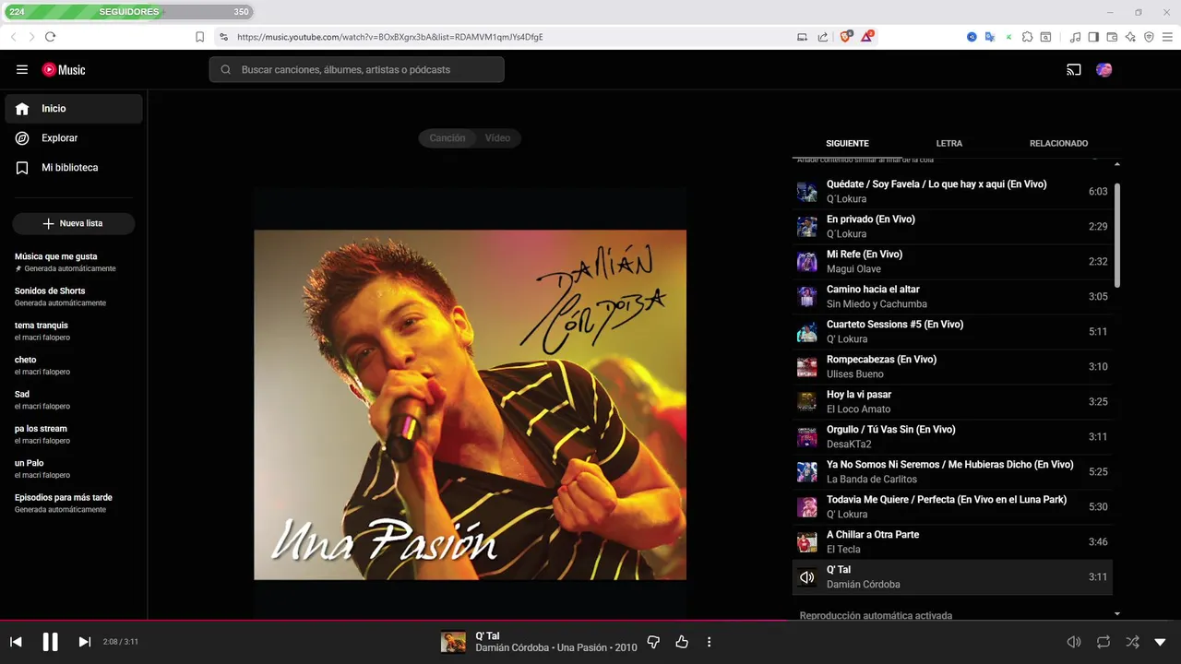Skip to the previous track
The width and height of the screenshot is (1181, 664).
16,642
